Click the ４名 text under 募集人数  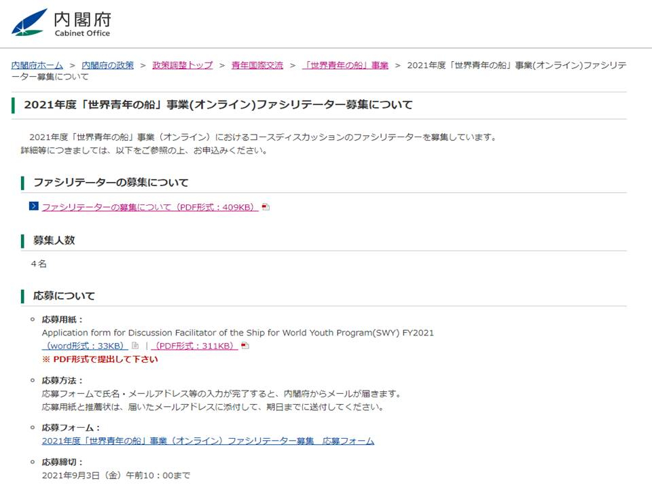38,264
